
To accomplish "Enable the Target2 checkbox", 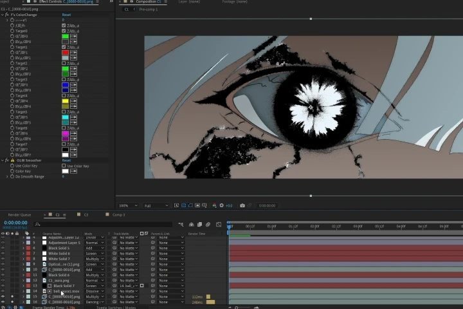I will click(64, 63).
